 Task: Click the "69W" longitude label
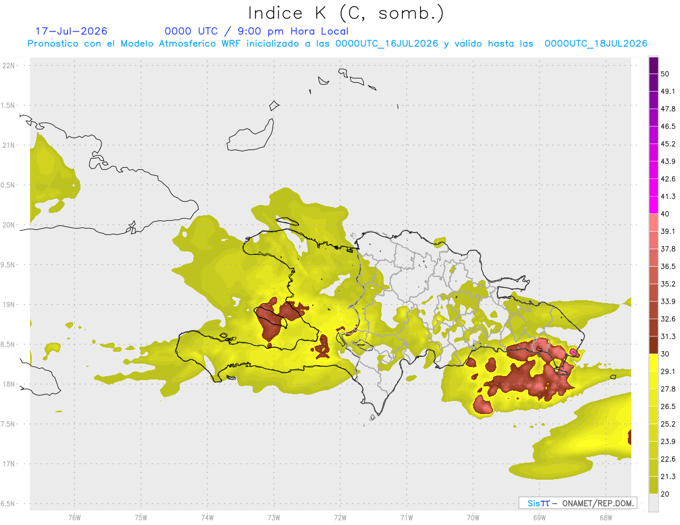(539, 517)
